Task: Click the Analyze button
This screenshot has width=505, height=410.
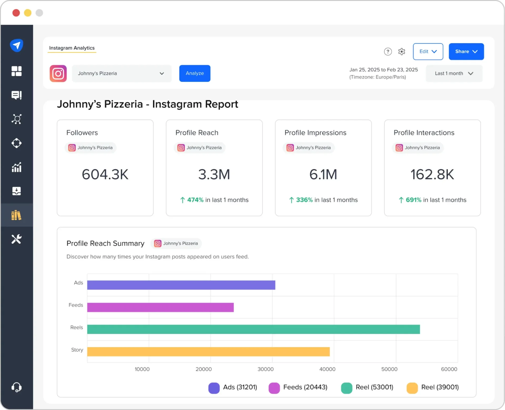Action: 195,73
